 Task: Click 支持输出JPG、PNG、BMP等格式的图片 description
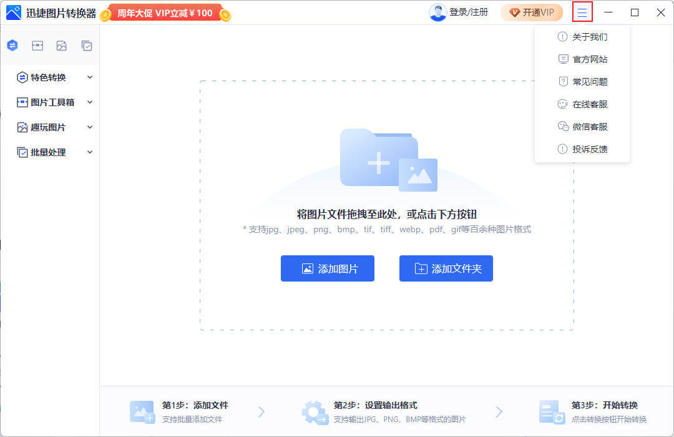pyautogui.click(x=400, y=420)
